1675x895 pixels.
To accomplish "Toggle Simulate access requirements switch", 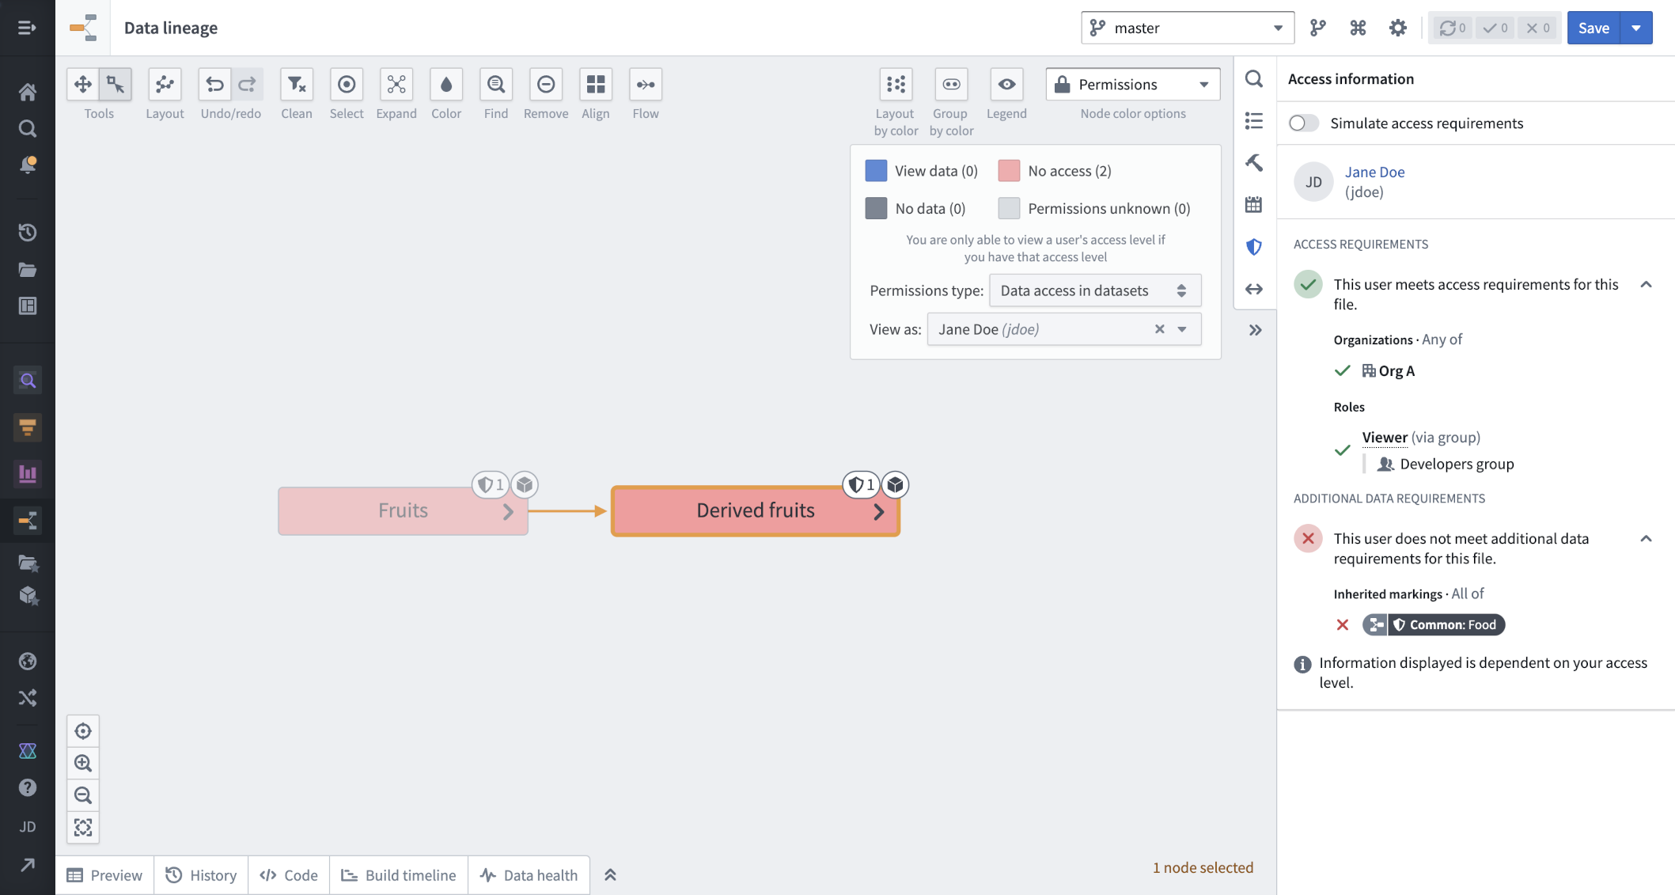I will point(1304,123).
